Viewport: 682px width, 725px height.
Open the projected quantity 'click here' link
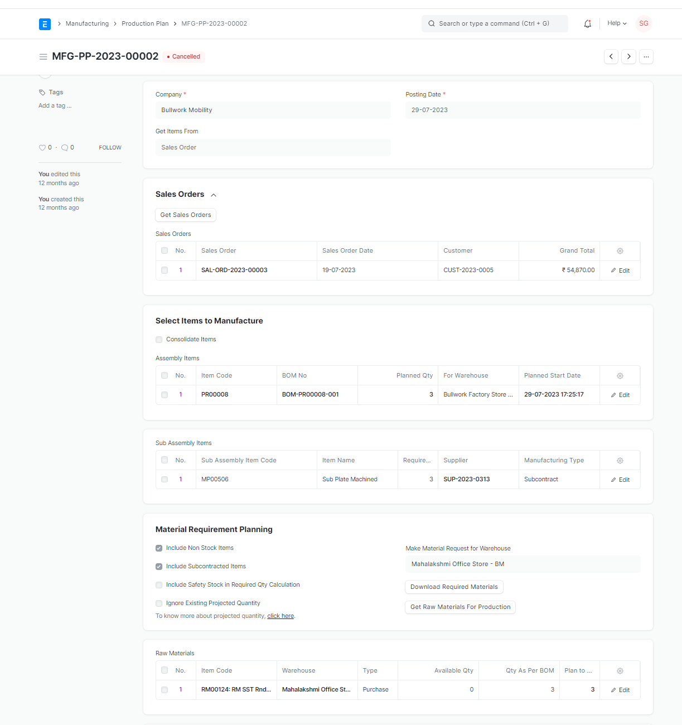pos(280,616)
